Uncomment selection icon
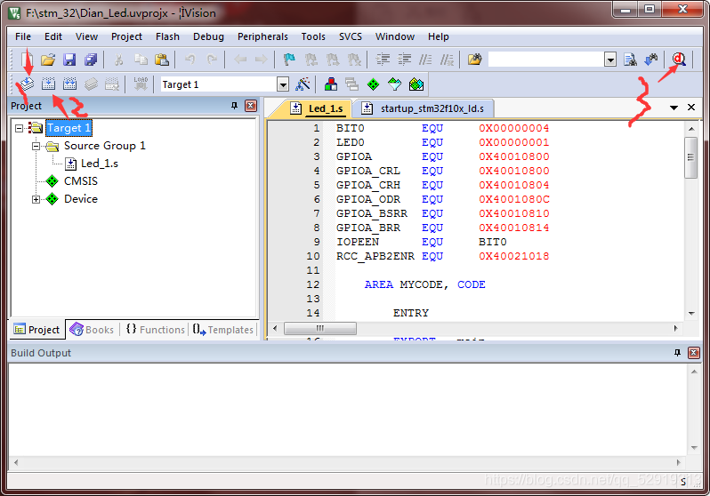 tap(447, 60)
